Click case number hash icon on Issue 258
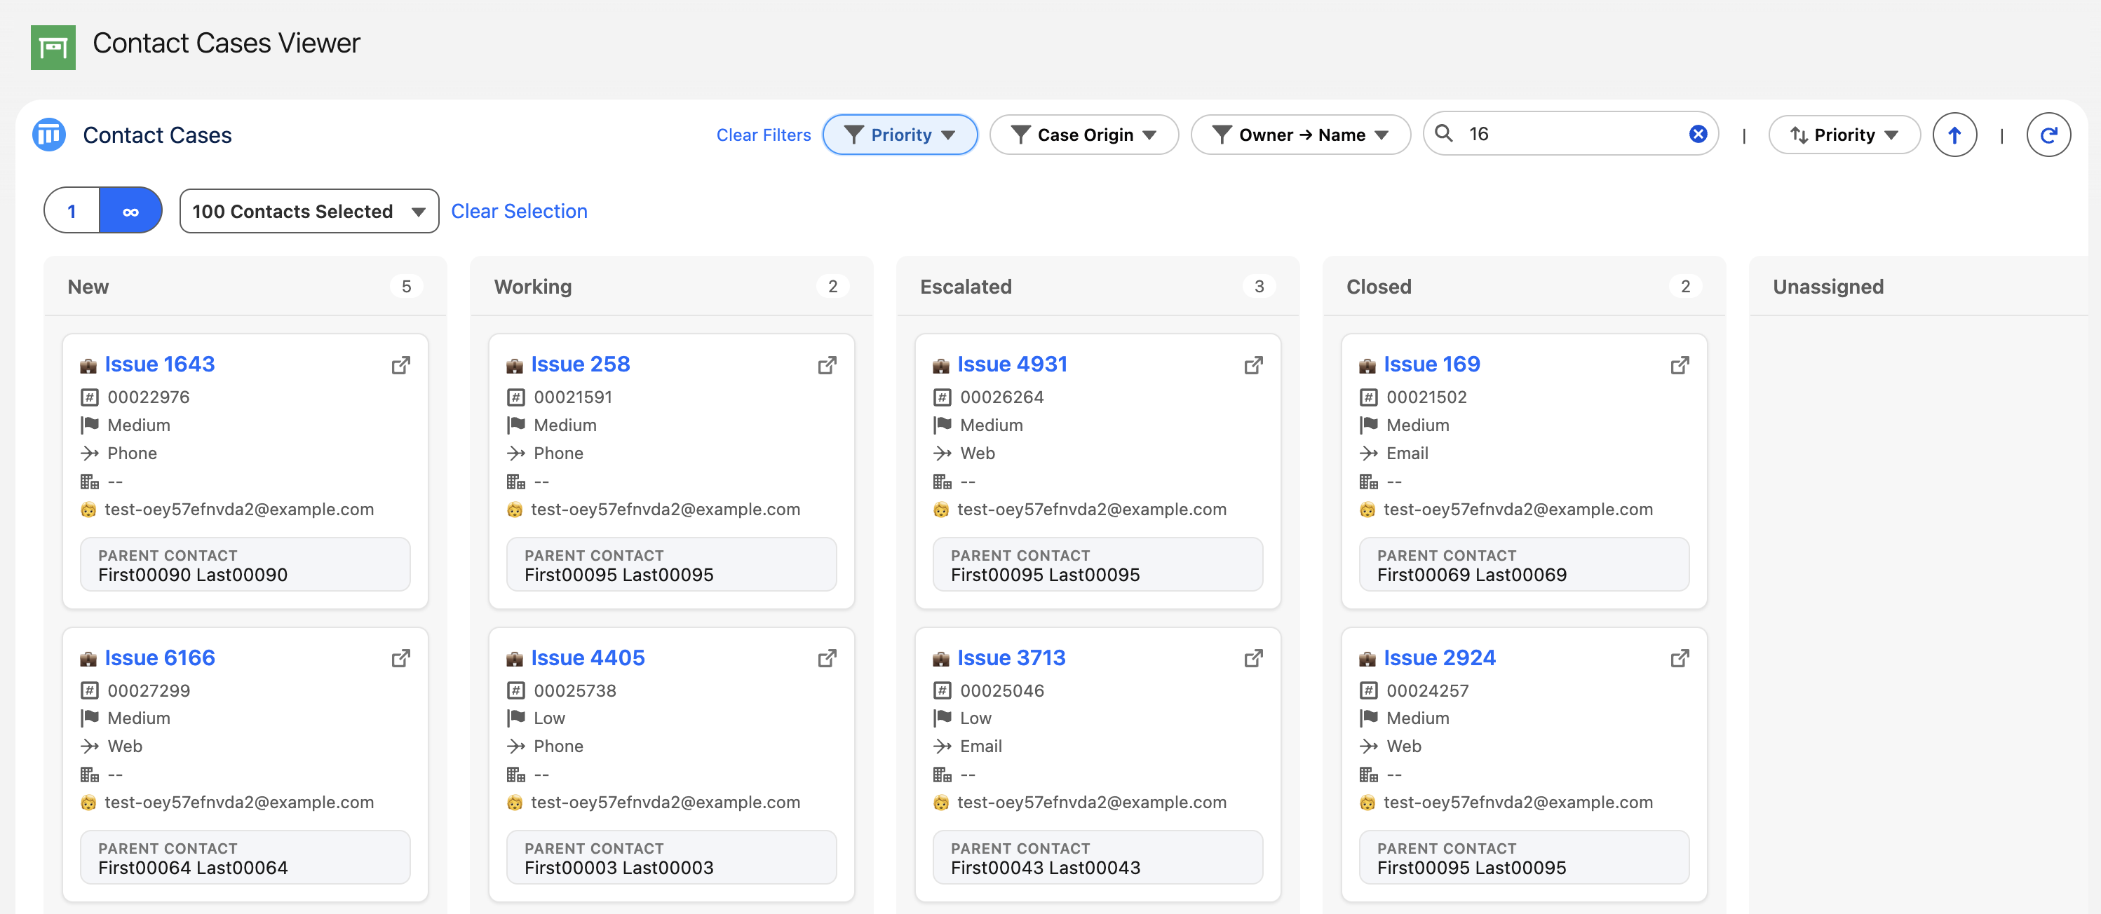 click(x=515, y=398)
